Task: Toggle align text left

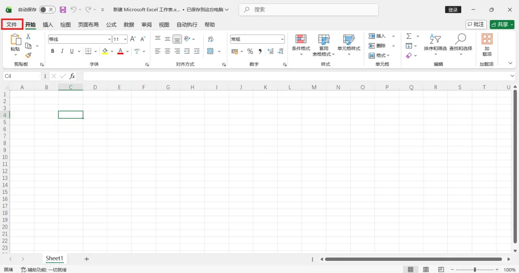Action: (158, 51)
